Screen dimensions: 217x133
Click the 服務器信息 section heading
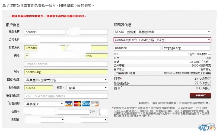pos(123,25)
